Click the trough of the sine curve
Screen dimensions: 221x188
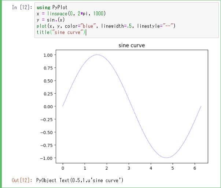pos(166,158)
